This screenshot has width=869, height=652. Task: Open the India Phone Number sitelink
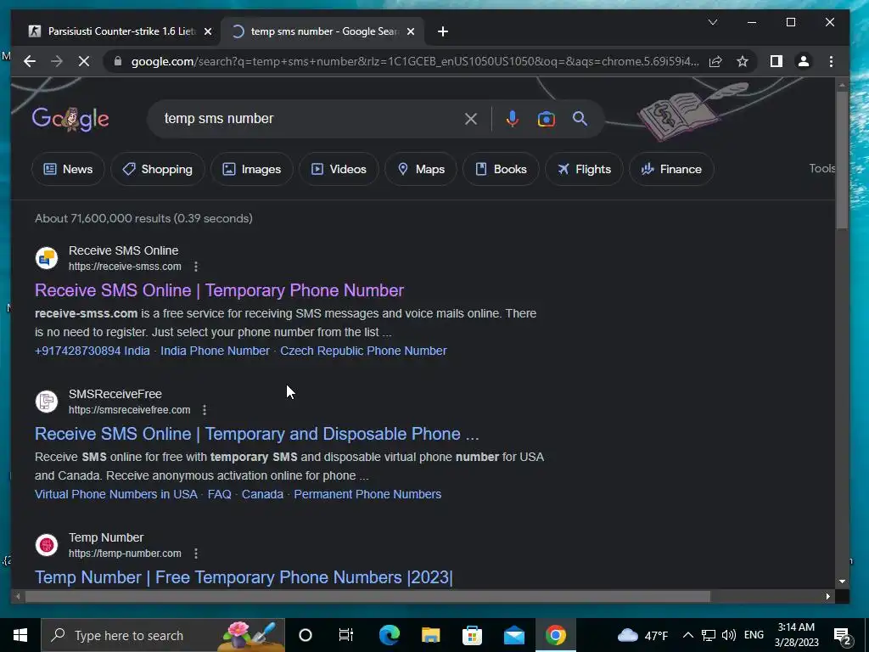point(215,351)
